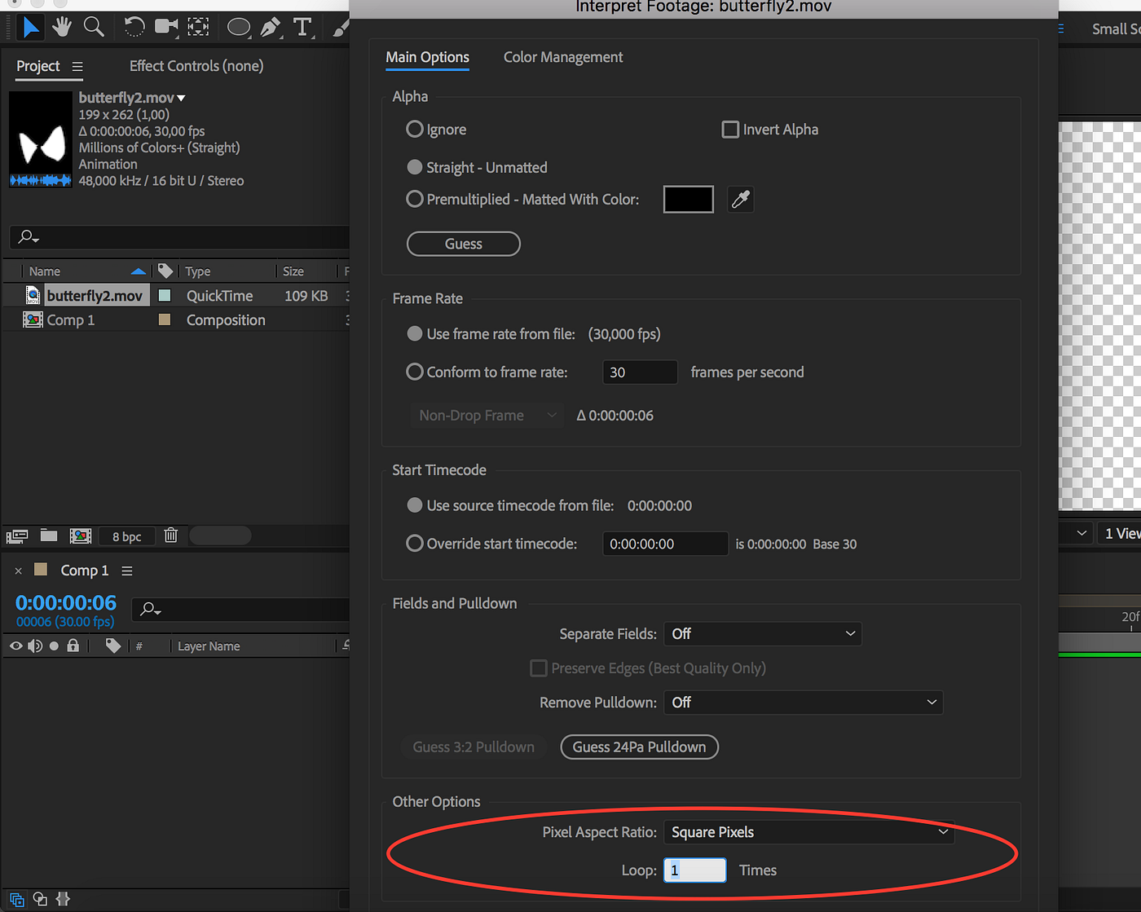
Task: Open the Remove Pulldown dropdown
Action: pyautogui.click(x=803, y=702)
